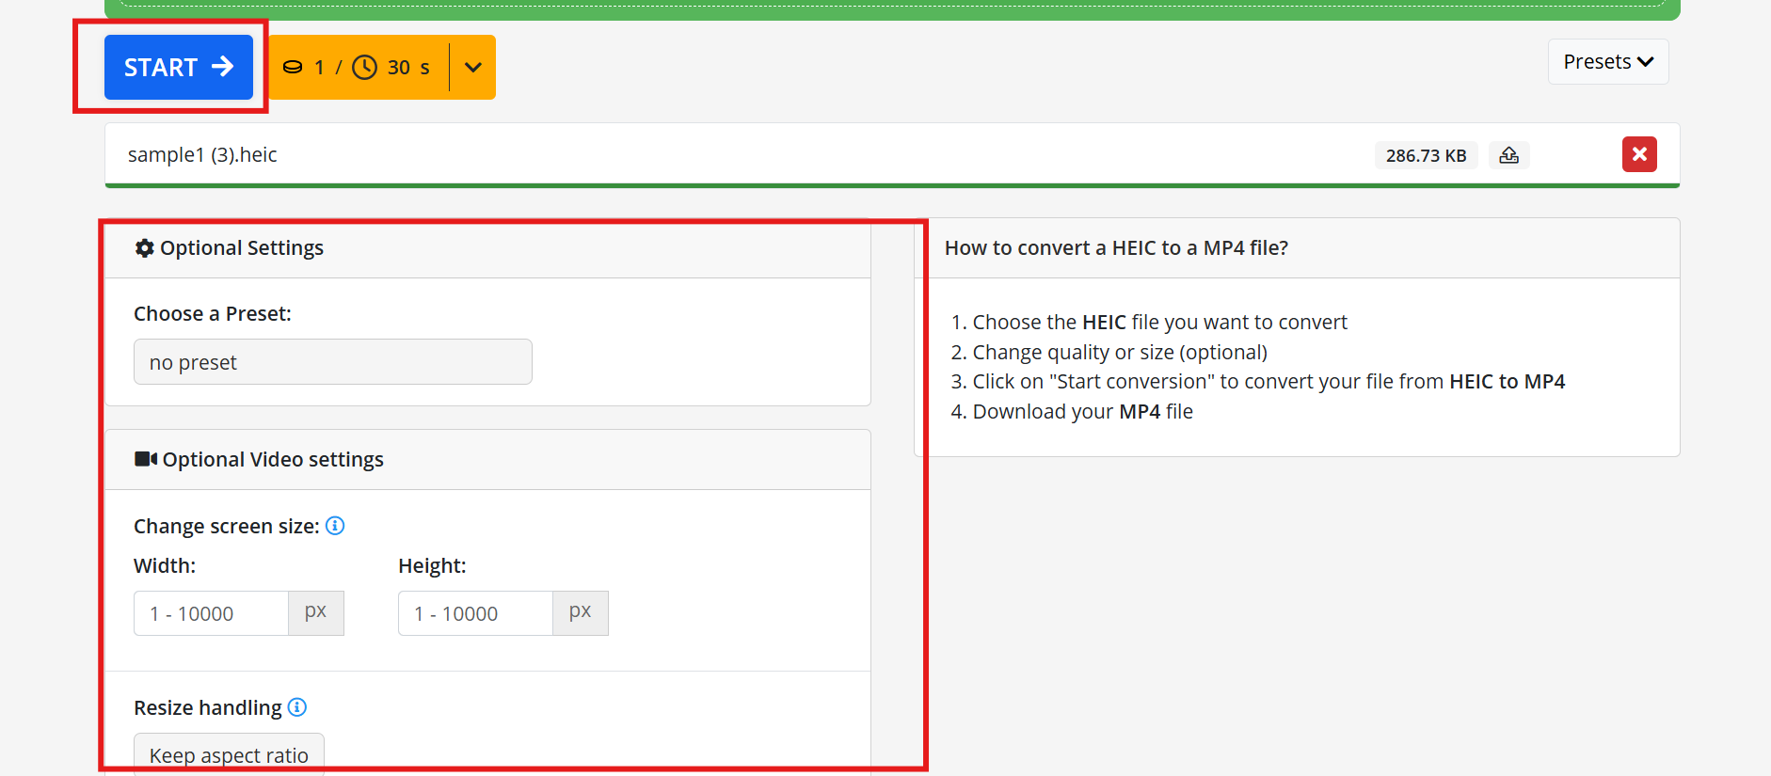
Task: Open the Keep aspect ratio dropdown
Action: tap(229, 754)
